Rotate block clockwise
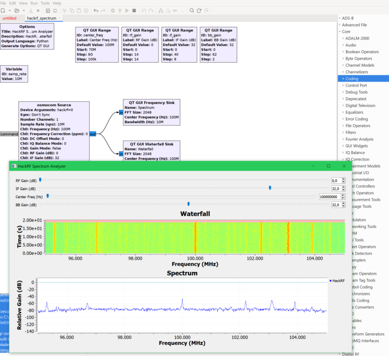Screen dimensions: 389x356 tap(151, 11)
